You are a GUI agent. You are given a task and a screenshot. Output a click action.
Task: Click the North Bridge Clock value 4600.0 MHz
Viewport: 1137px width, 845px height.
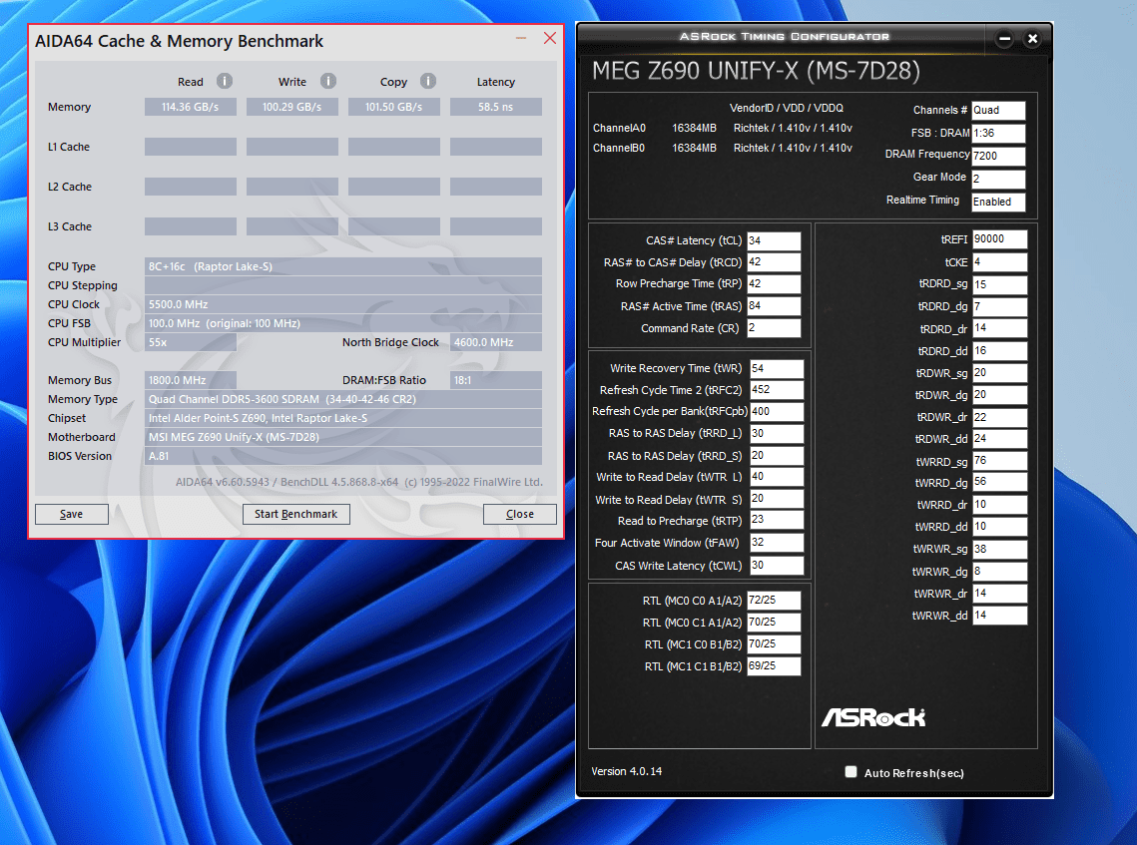496,342
